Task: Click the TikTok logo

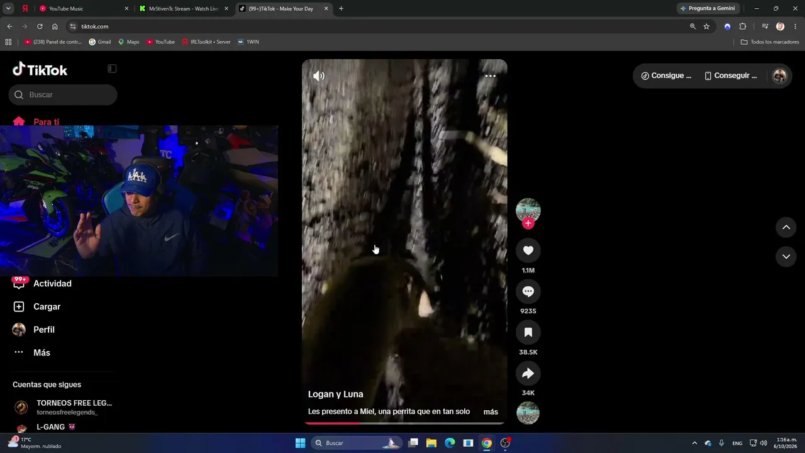Action: 40,69
